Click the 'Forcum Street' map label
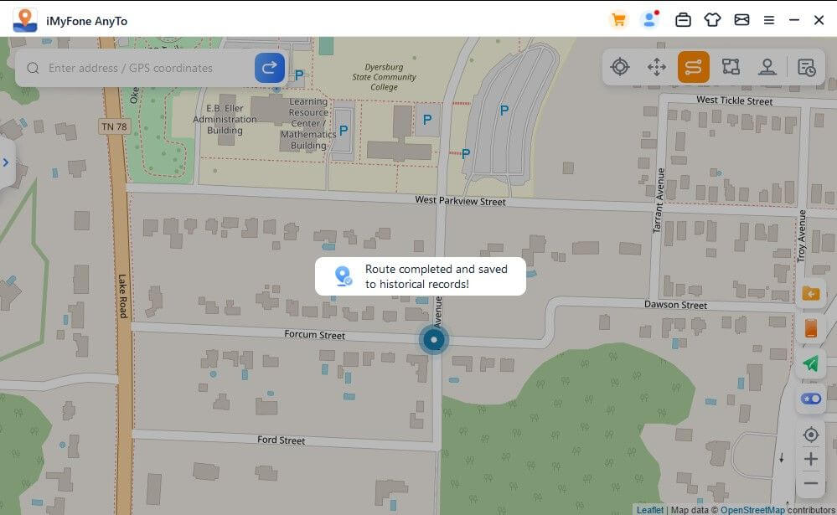Screen dimensions: 837x515 coord(314,335)
